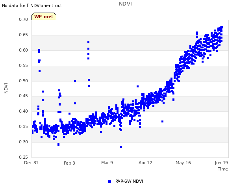Click the 0.25 y-axis tick label
This screenshot has height=189, width=252.
(24, 157)
